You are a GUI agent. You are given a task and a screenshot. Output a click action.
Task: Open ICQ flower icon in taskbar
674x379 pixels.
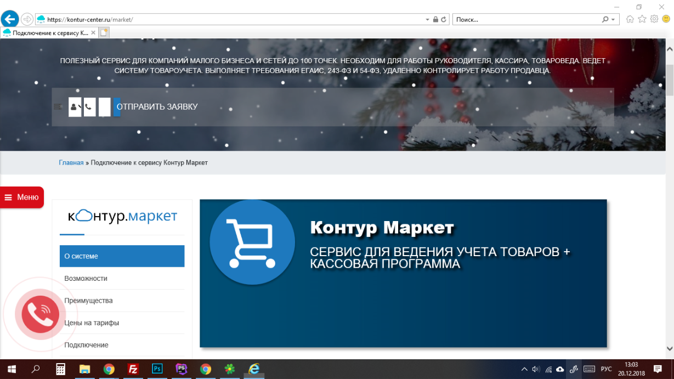tap(229, 369)
